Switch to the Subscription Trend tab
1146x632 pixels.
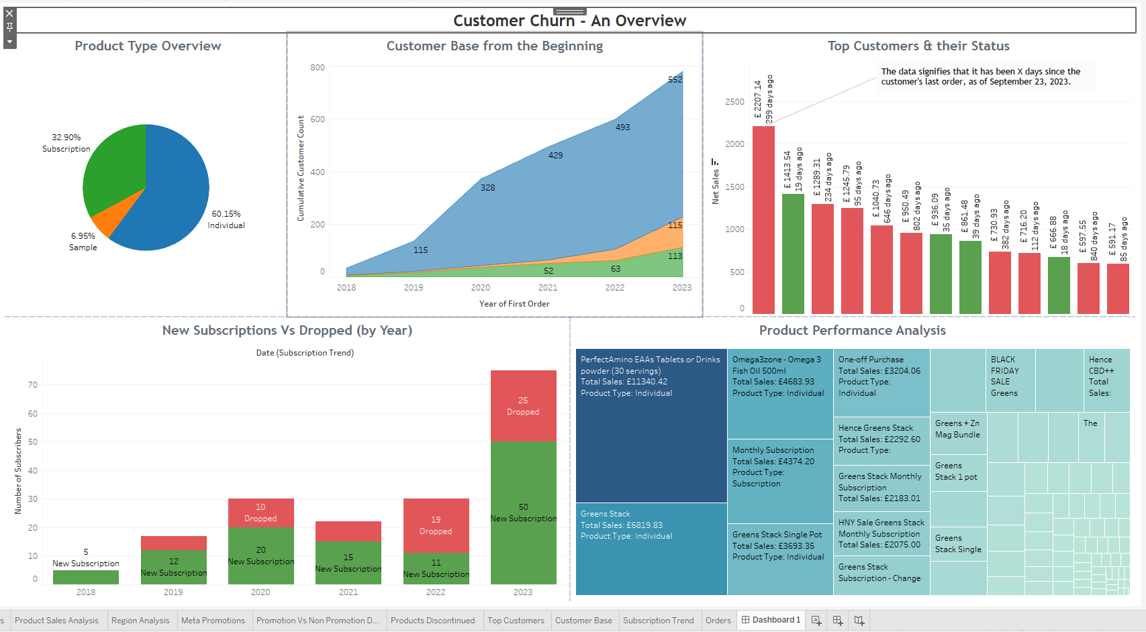point(659,620)
